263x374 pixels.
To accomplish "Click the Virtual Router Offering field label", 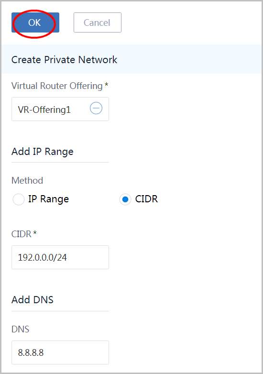I will coord(57,86).
